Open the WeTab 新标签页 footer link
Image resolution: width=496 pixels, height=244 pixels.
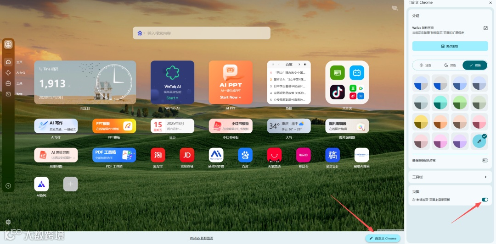click(x=202, y=239)
